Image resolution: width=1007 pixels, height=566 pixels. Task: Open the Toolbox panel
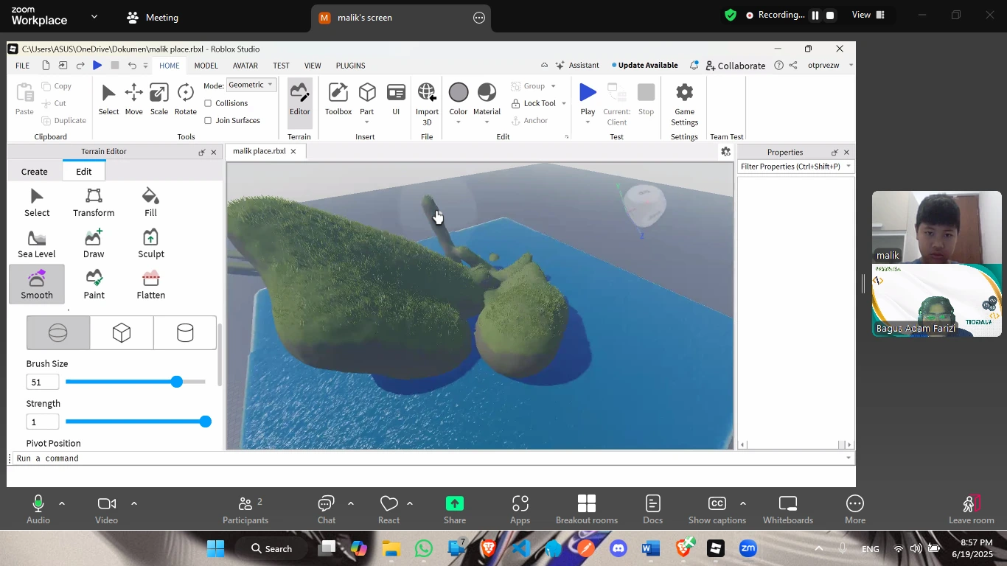click(x=338, y=99)
